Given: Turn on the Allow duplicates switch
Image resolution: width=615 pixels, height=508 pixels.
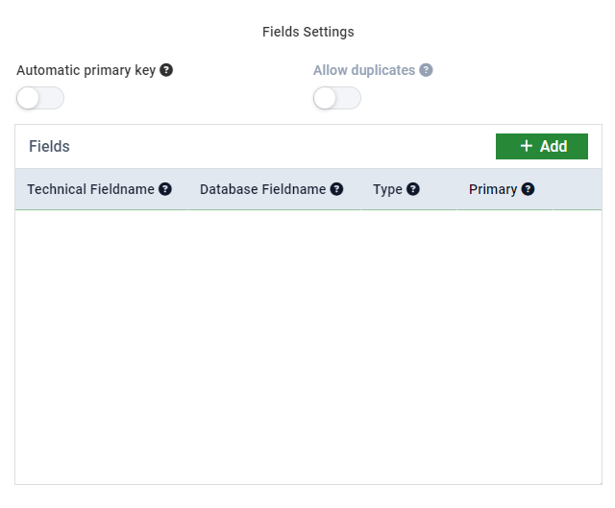Looking at the screenshot, I should tap(337, 98).
